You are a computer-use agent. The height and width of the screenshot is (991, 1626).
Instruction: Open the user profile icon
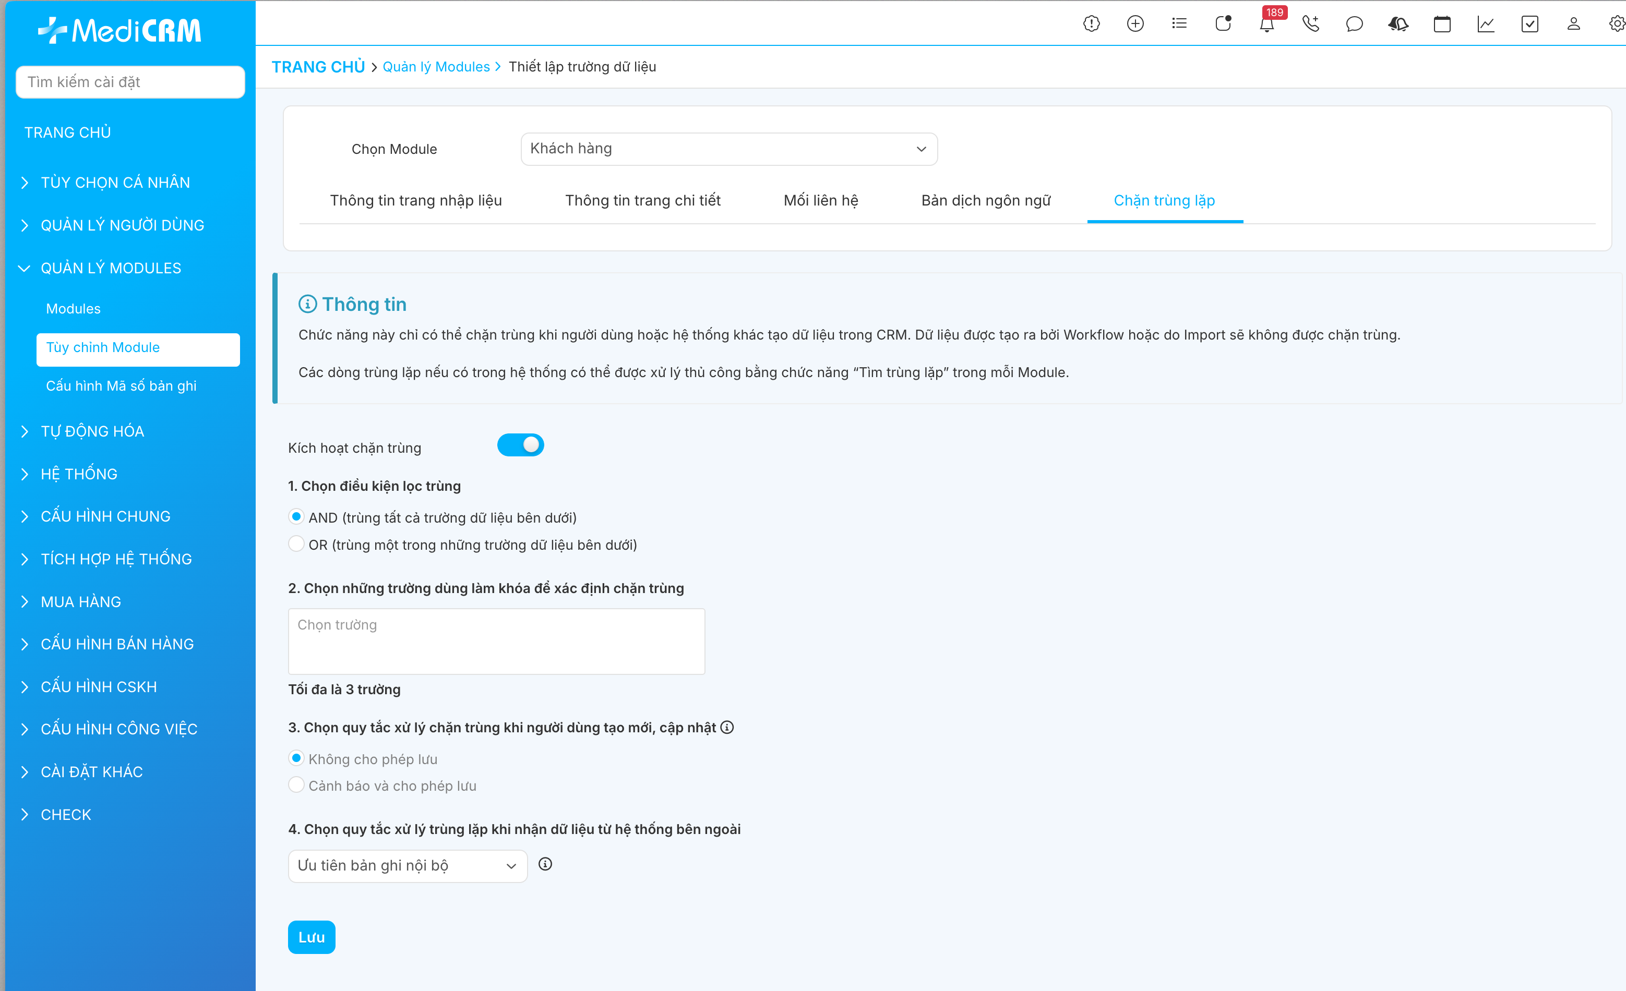click(1573, 25)
